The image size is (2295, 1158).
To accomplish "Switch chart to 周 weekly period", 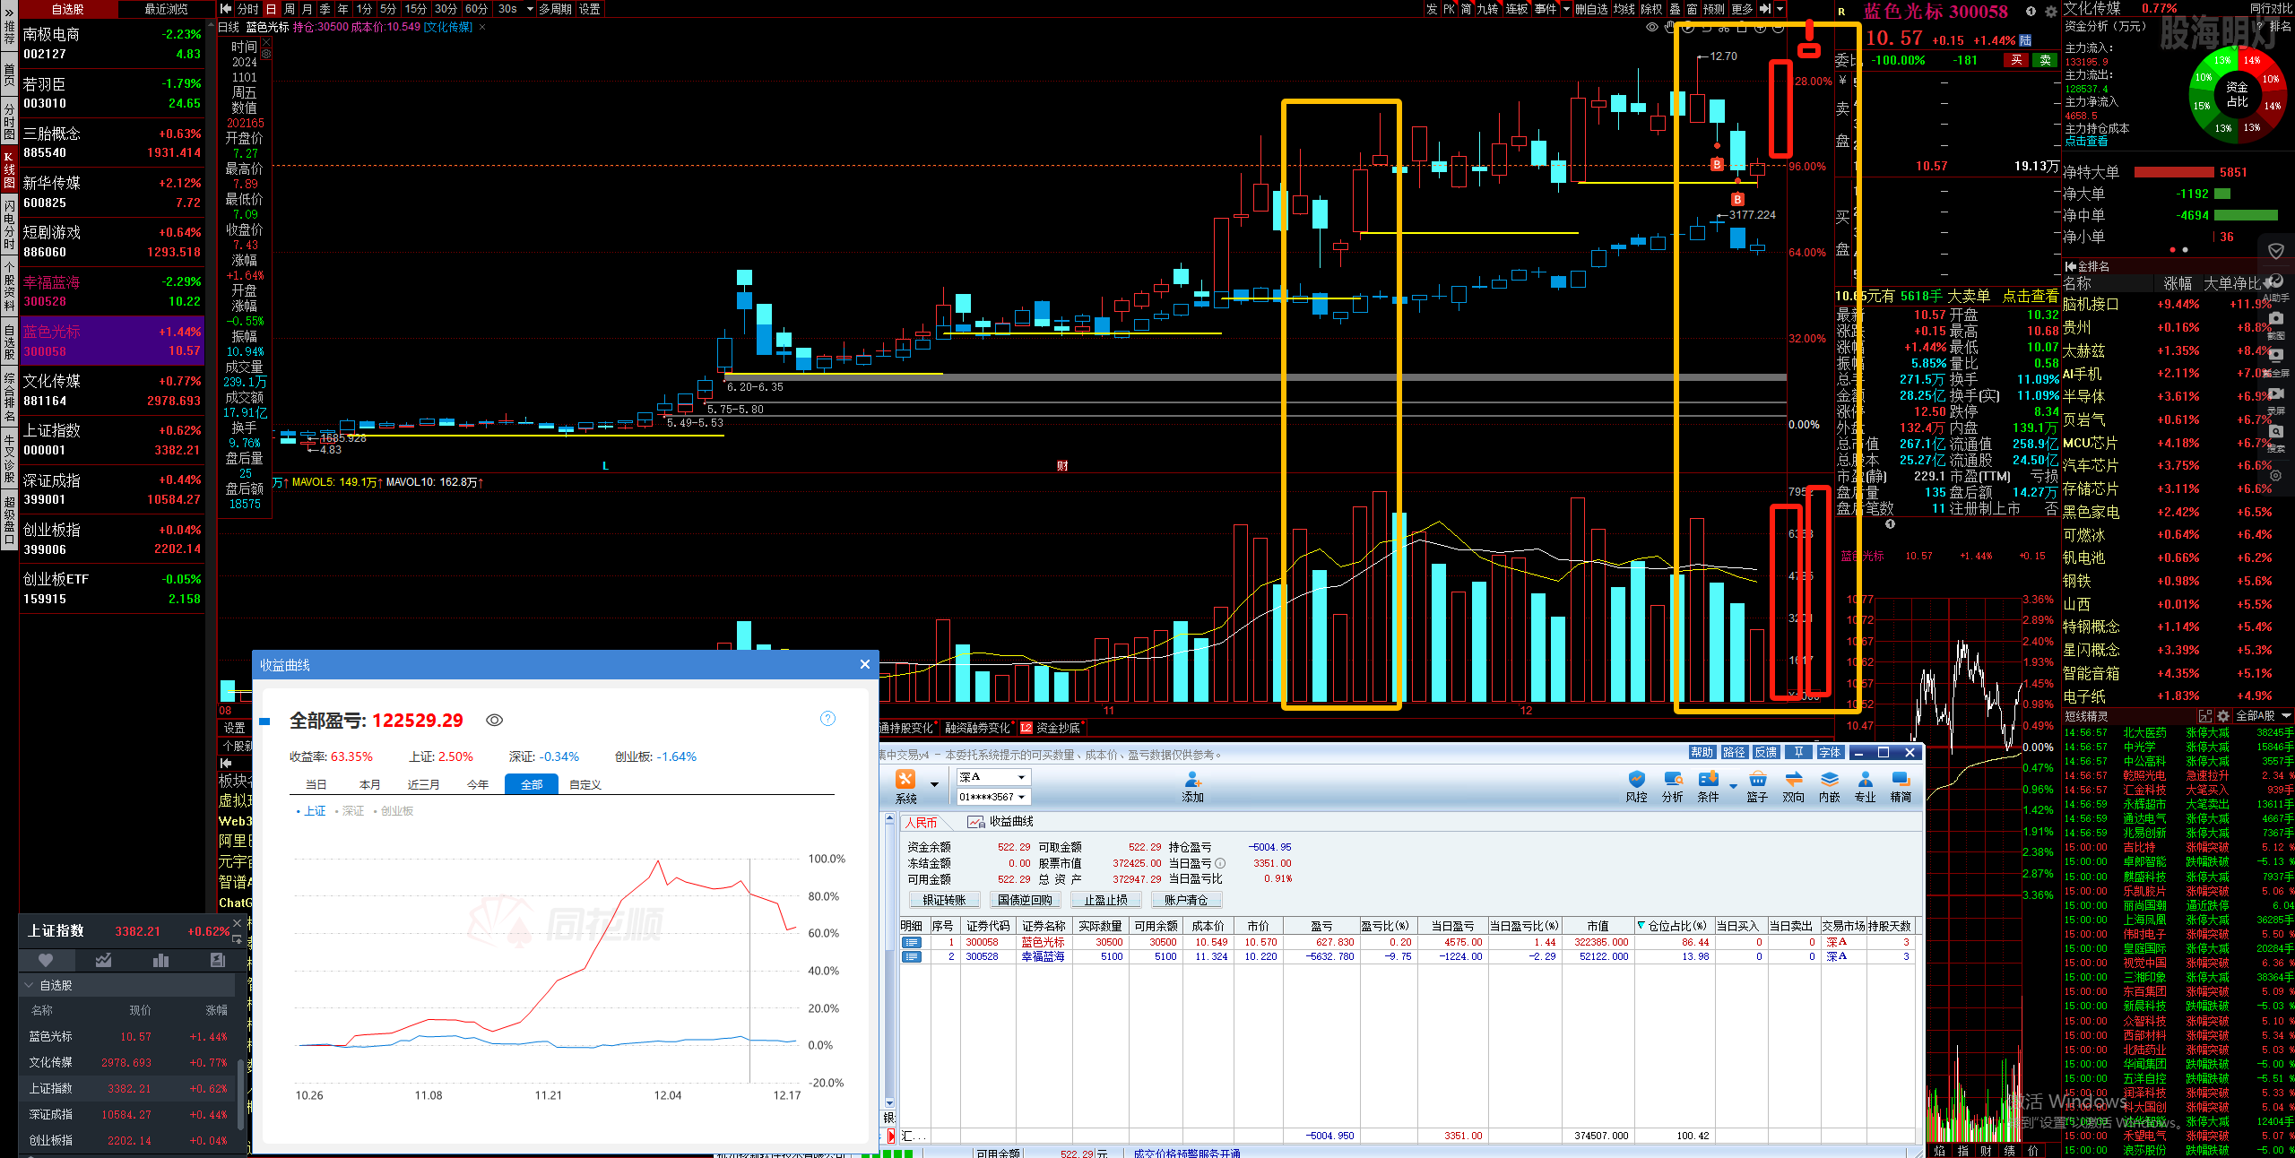I will [x=290, y=9].
